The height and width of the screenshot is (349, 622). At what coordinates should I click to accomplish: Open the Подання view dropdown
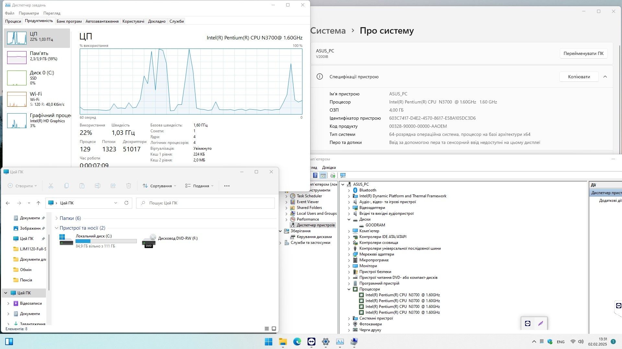pyautogui.click(x=199, y=186)
